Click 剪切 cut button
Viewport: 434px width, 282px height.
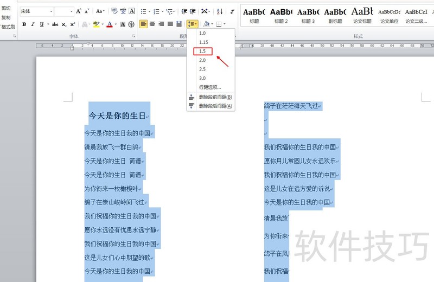6,8
